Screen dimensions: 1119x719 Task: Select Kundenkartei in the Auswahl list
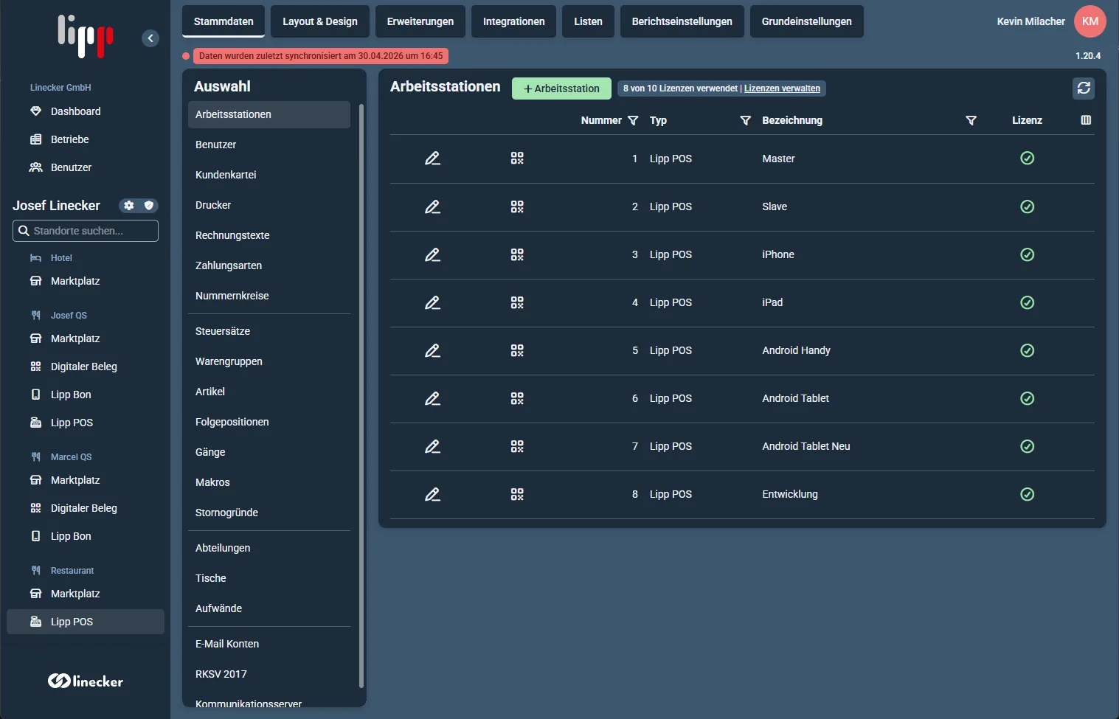pyautogui.click(x=269, y=175)
